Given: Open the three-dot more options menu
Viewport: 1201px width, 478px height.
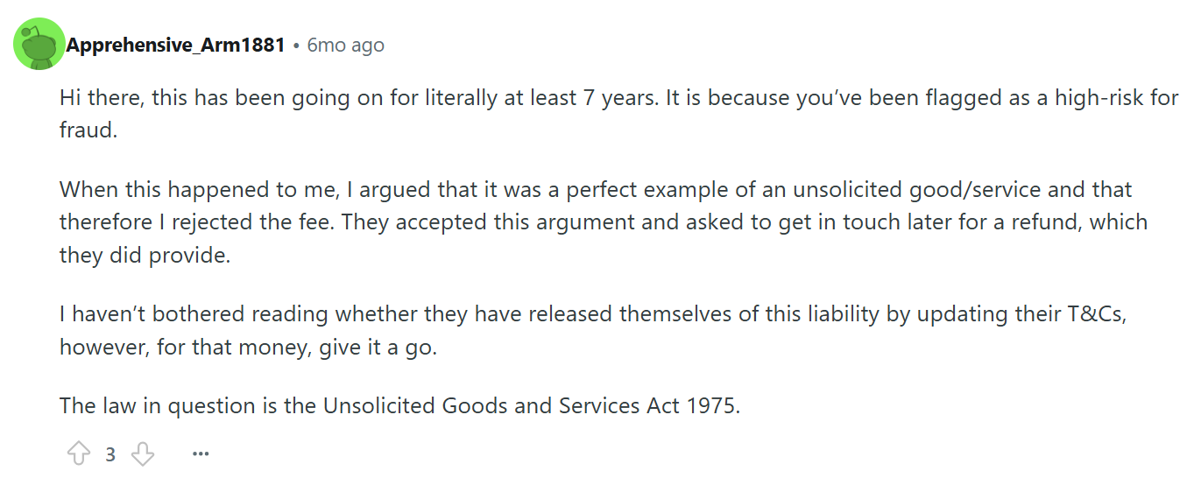Looking at the screenshot, I should 201,453.
